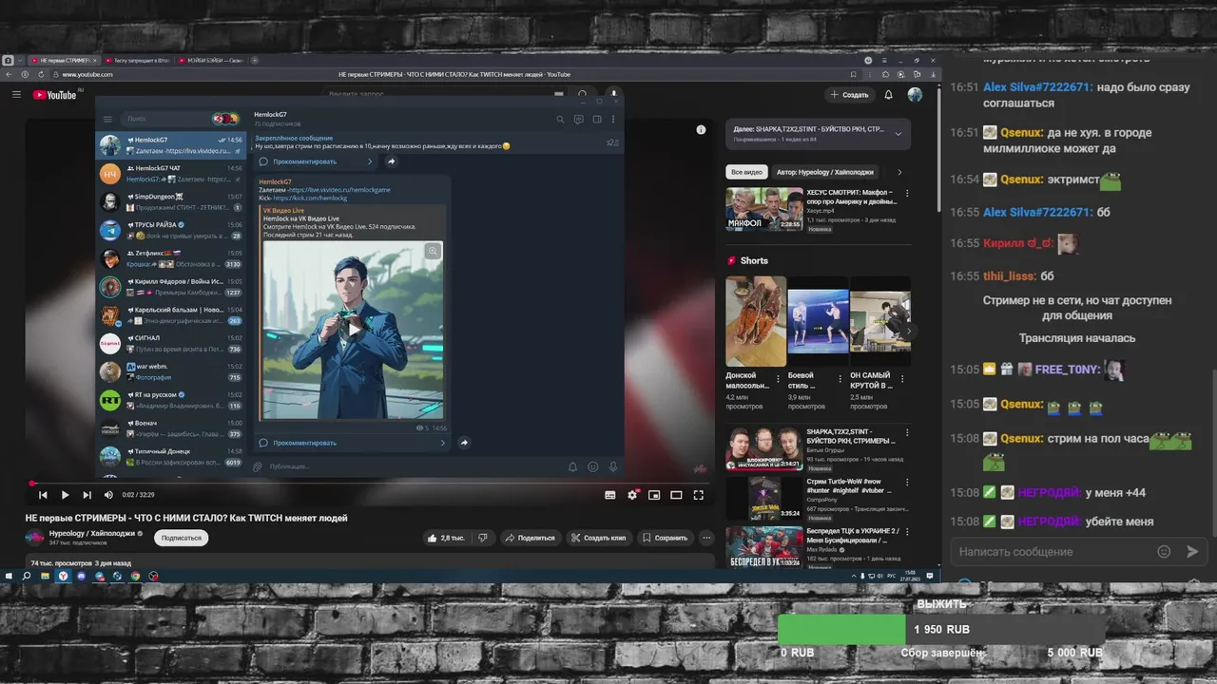This screenshot has height=684, width=1217.
Task: Click the YouTube logo
Action: click(55, 94)
